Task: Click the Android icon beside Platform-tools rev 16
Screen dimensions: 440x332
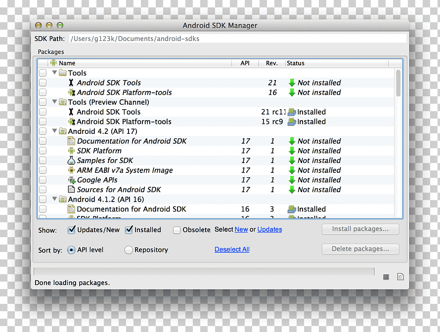Action: [x=72, y=92]
